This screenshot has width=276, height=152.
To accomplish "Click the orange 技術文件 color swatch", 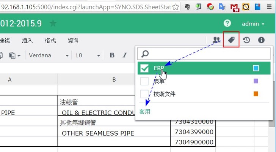I will pos(256,94).
